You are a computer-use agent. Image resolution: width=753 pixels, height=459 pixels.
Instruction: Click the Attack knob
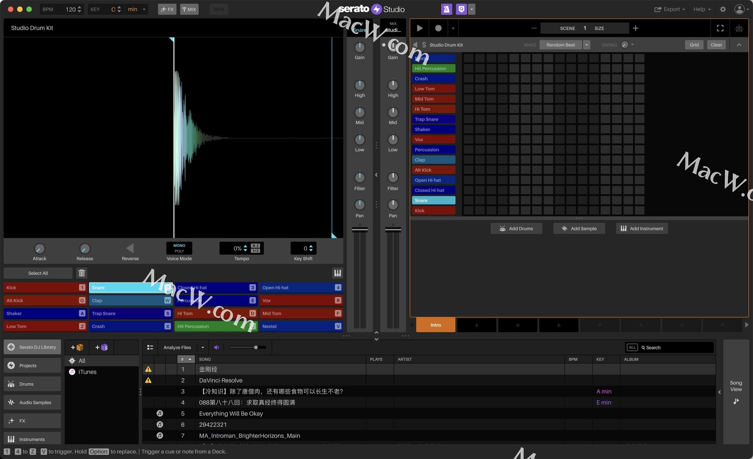pos(39,249)
